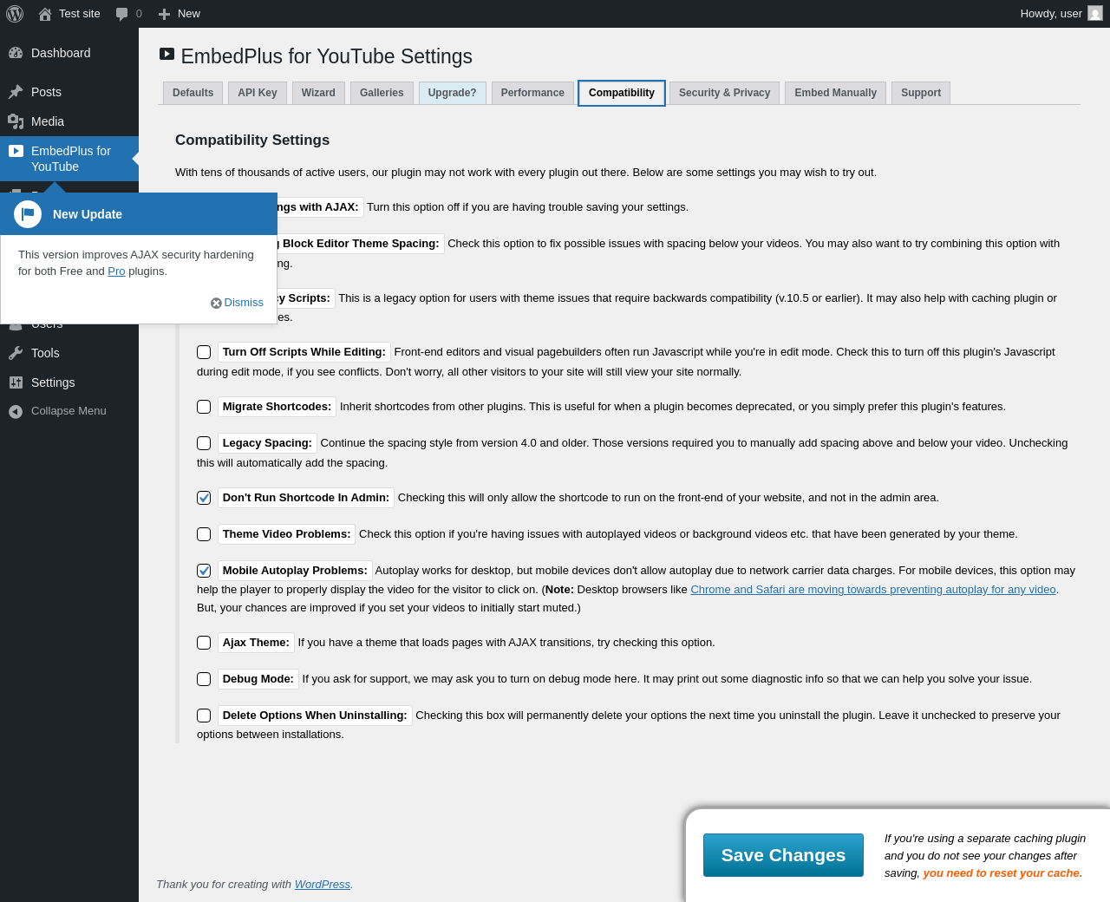Open the Howdy, user account menu
The image size is (1110, 902).
(1051, 14)
